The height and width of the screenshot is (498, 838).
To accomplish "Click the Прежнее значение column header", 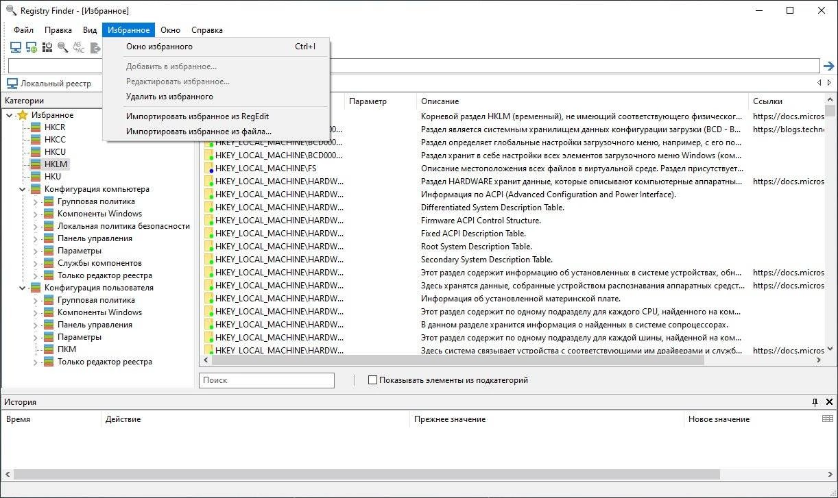I will pyautogui.click(x=547, y=419).
